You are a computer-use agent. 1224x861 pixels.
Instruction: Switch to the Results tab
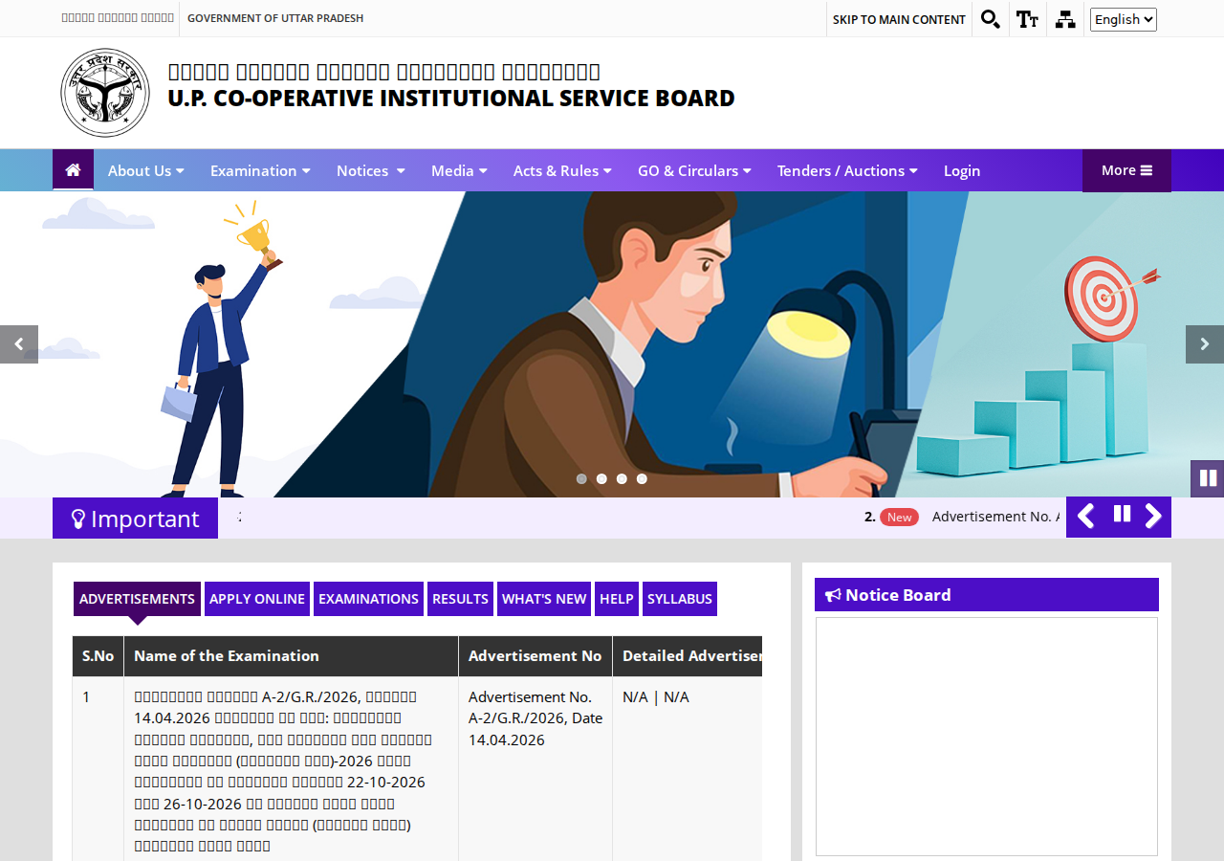point(460,599)
